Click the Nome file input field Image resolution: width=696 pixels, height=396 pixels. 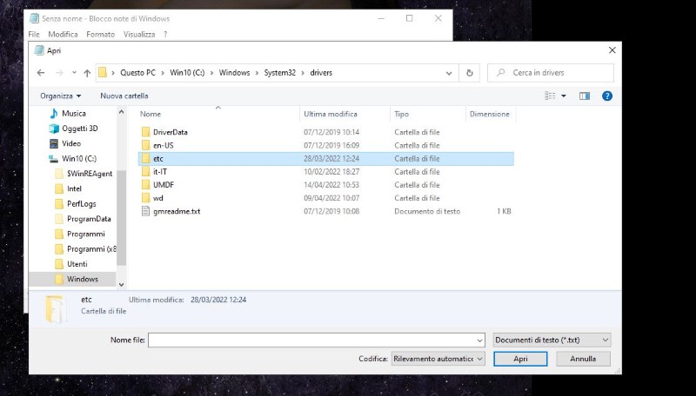315,340
